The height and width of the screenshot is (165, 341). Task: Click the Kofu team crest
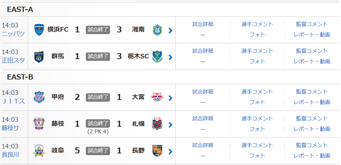[x=39, y=97]
